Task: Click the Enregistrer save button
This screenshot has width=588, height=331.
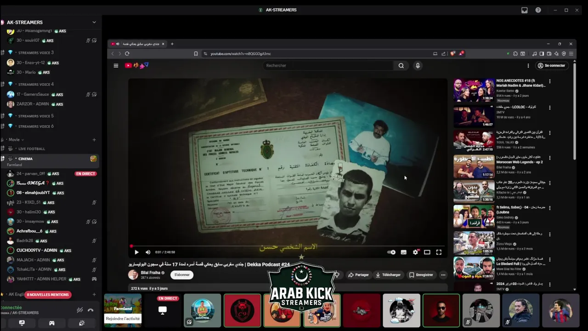Action: [x=421, y=275]
